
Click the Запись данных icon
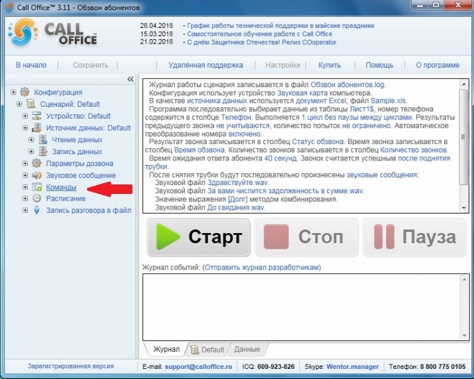click(x=42, y=152)
